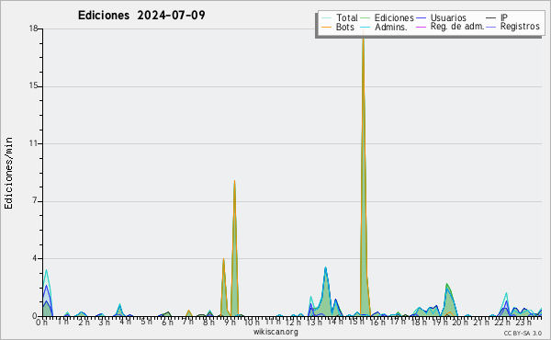Click the black IP legend line swatch
Screen dimensions: 551x340
pyautogui.click(x=491, y=18)
